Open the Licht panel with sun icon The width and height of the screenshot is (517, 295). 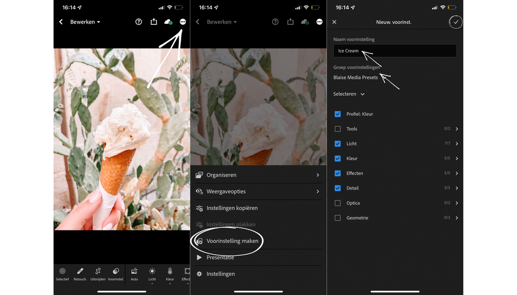[152, 273]
